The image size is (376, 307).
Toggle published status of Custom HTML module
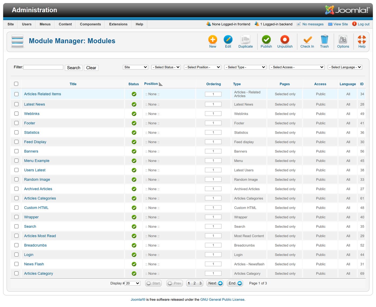pyautogui.click(x=134, y=208)
